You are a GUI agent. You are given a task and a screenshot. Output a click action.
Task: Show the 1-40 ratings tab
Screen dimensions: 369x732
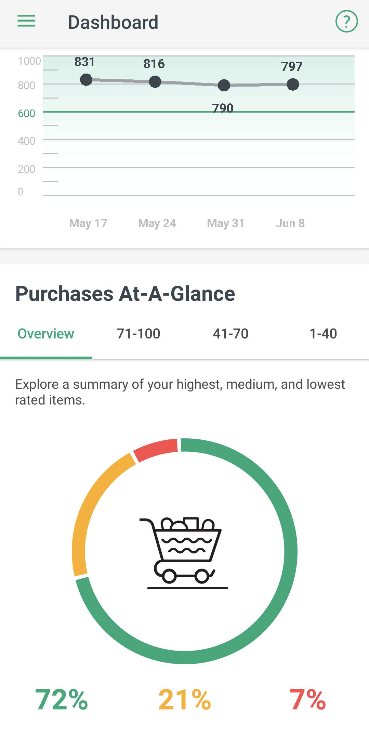coord(323,334)
